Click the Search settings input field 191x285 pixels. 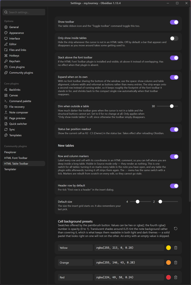coord(24,12)
